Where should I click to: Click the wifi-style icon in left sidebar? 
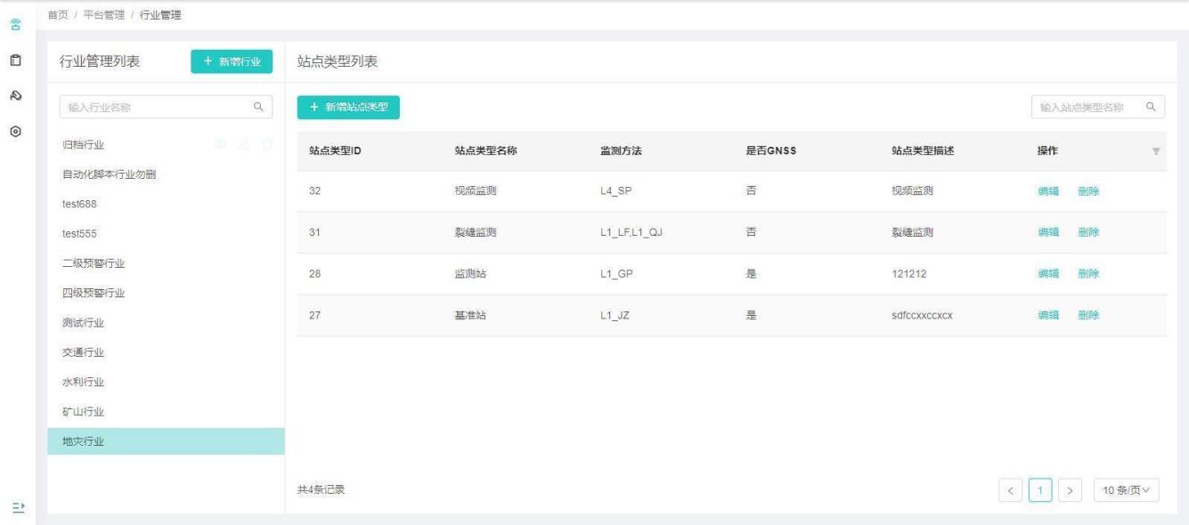(16, 27)
